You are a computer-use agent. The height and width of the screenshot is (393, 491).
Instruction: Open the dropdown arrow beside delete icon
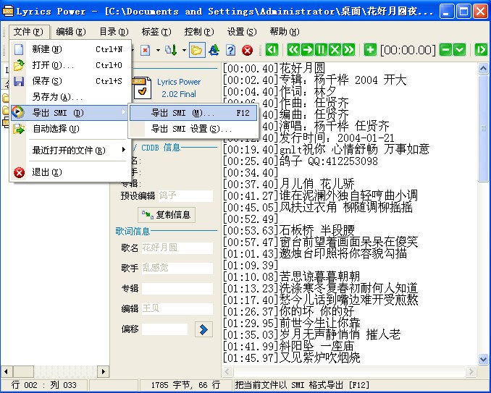[158, 50]
